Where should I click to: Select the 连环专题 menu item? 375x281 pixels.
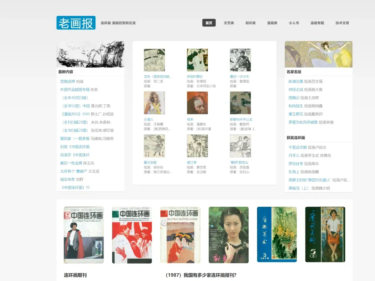click(317, 23)
